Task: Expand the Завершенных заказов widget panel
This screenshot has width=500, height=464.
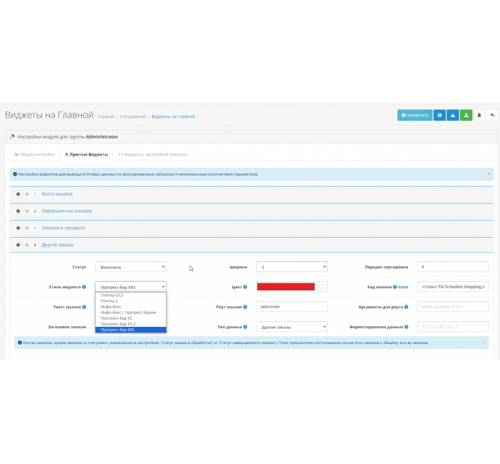Action: pos(66,211)
